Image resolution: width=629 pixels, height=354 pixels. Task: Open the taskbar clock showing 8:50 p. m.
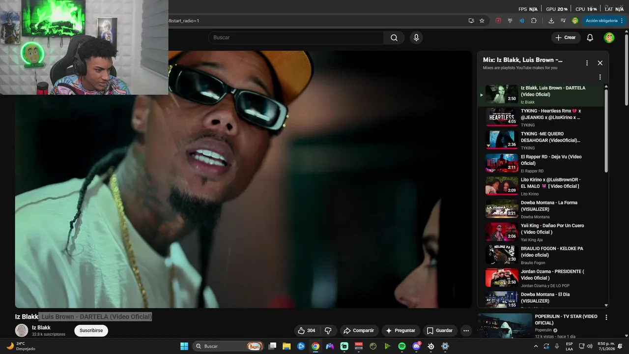[605, 346]
